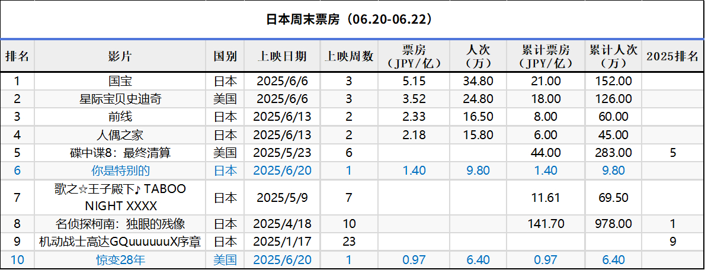
Task: Click release date 2025/1/17
Action: [282, 242]
